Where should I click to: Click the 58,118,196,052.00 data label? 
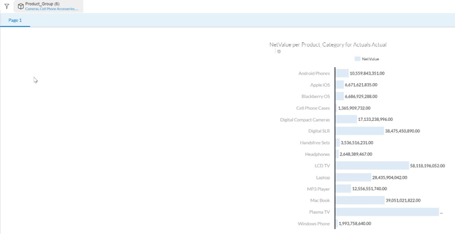(x=428, y=166)
